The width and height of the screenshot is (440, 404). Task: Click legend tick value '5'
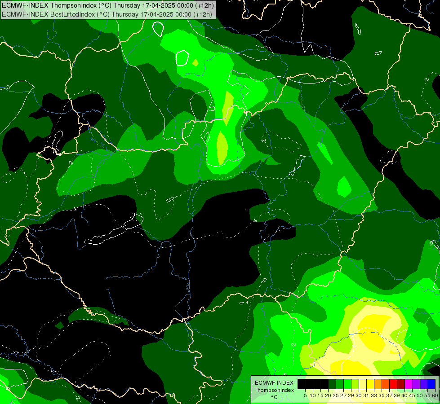pyautogui.click(x=305, y=395)
